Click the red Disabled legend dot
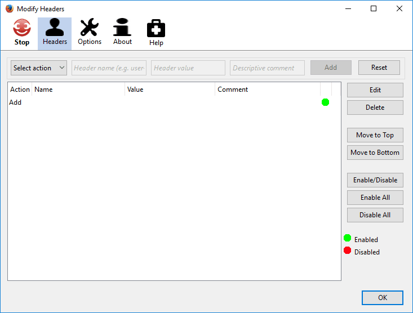The image size is (413, 313). pos(348,251)
